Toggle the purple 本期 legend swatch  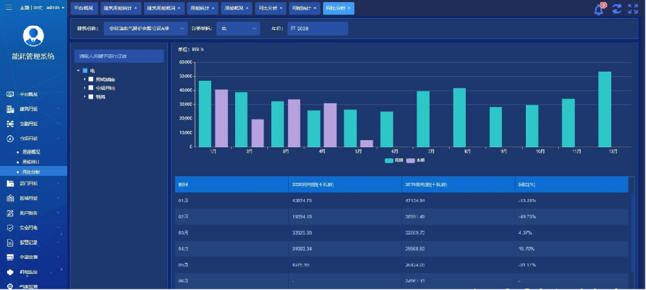tap(410, 160)
